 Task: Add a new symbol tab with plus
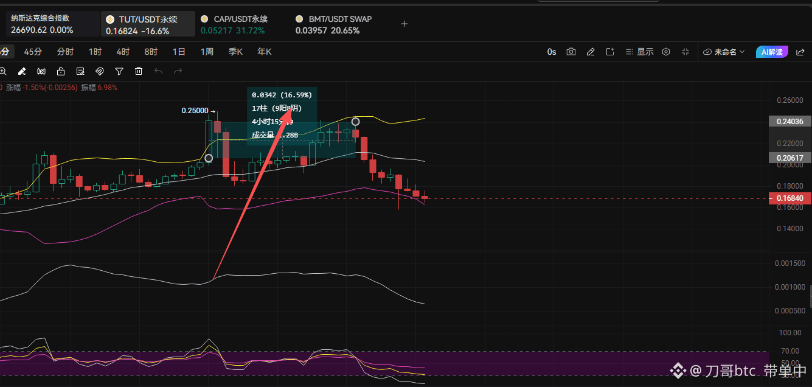[x=404, y=24]
